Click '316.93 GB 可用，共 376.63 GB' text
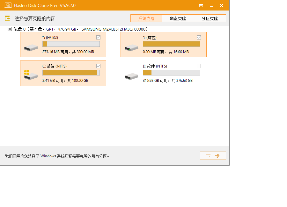 coord(168,81)
